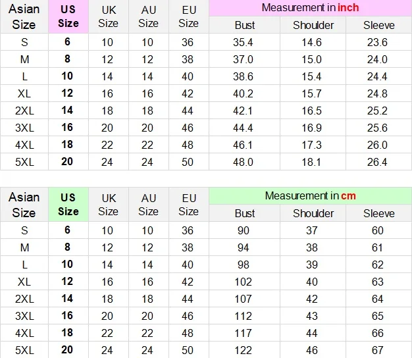Click the Sleeve column header in cm table
This screenshot has height=358, width=412.
379,213
